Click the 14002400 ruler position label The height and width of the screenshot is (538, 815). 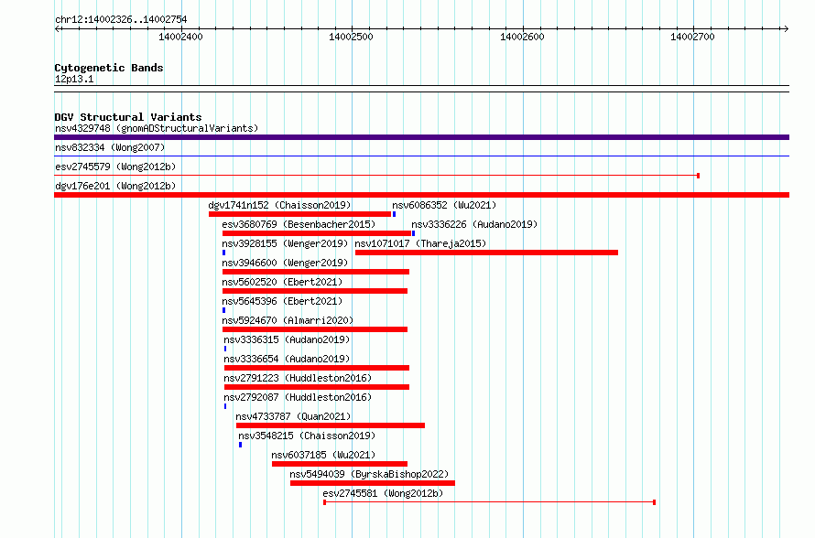click(180, 37)
